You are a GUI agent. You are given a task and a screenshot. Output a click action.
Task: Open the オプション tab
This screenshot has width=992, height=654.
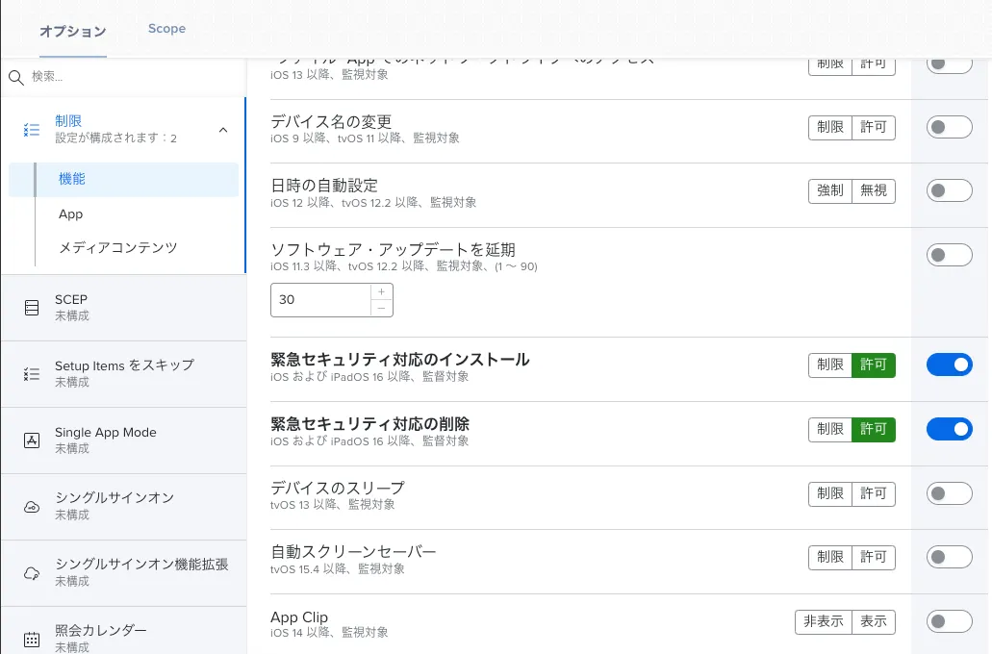pos(72,31)
